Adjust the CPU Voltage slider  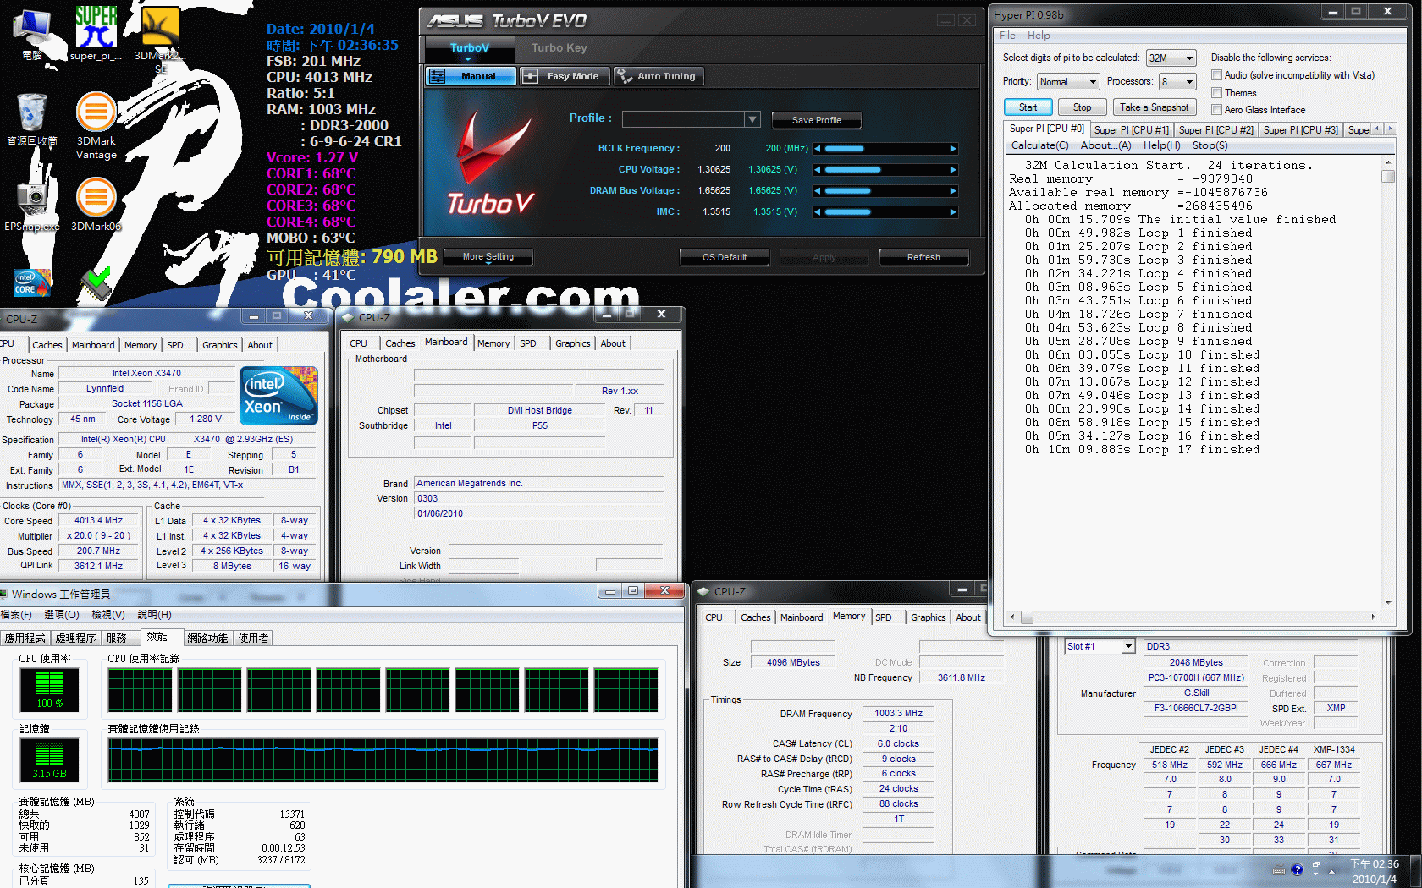(885, 170)
